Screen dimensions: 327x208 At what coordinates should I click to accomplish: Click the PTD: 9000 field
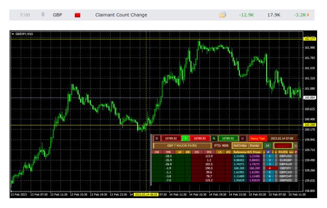221,145
